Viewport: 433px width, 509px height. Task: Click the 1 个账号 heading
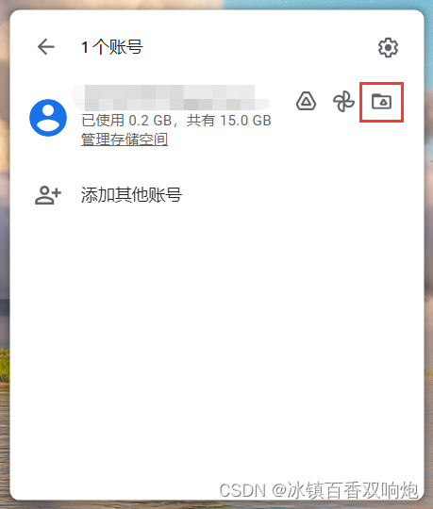[112, 47]
